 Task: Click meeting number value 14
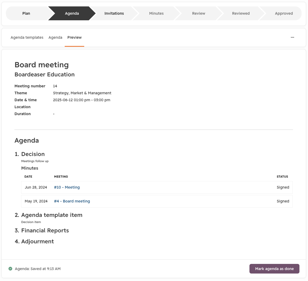click(55, 86)
